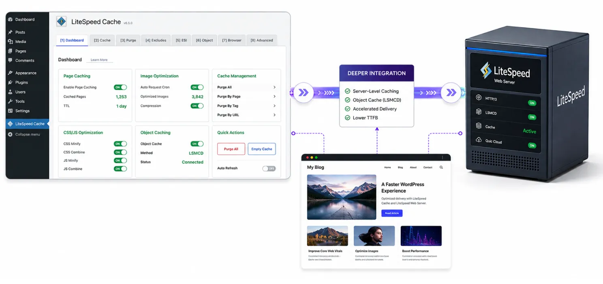
Task: Click the Collapse menu arrow icon
Action: [x=11, y=134]
